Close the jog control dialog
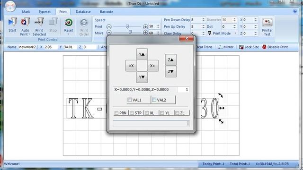This screenshot has width=303, height=170. click(186, 39)
